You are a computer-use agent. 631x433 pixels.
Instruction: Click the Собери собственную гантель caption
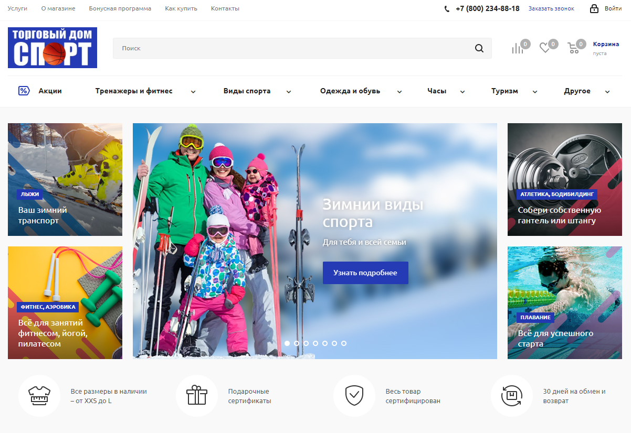[560, 215]
